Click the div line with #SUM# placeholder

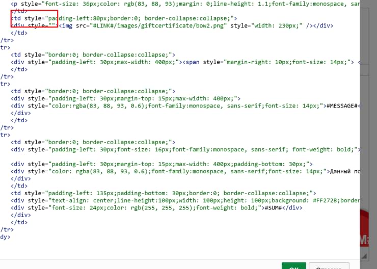click(156, 208)
